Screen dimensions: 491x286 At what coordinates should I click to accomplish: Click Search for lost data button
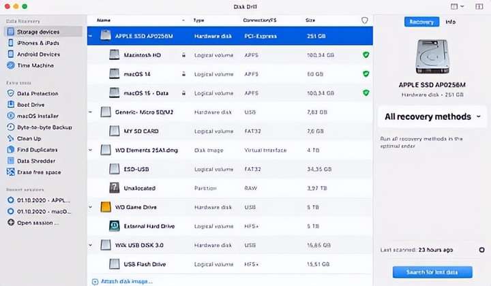point(432,272)
